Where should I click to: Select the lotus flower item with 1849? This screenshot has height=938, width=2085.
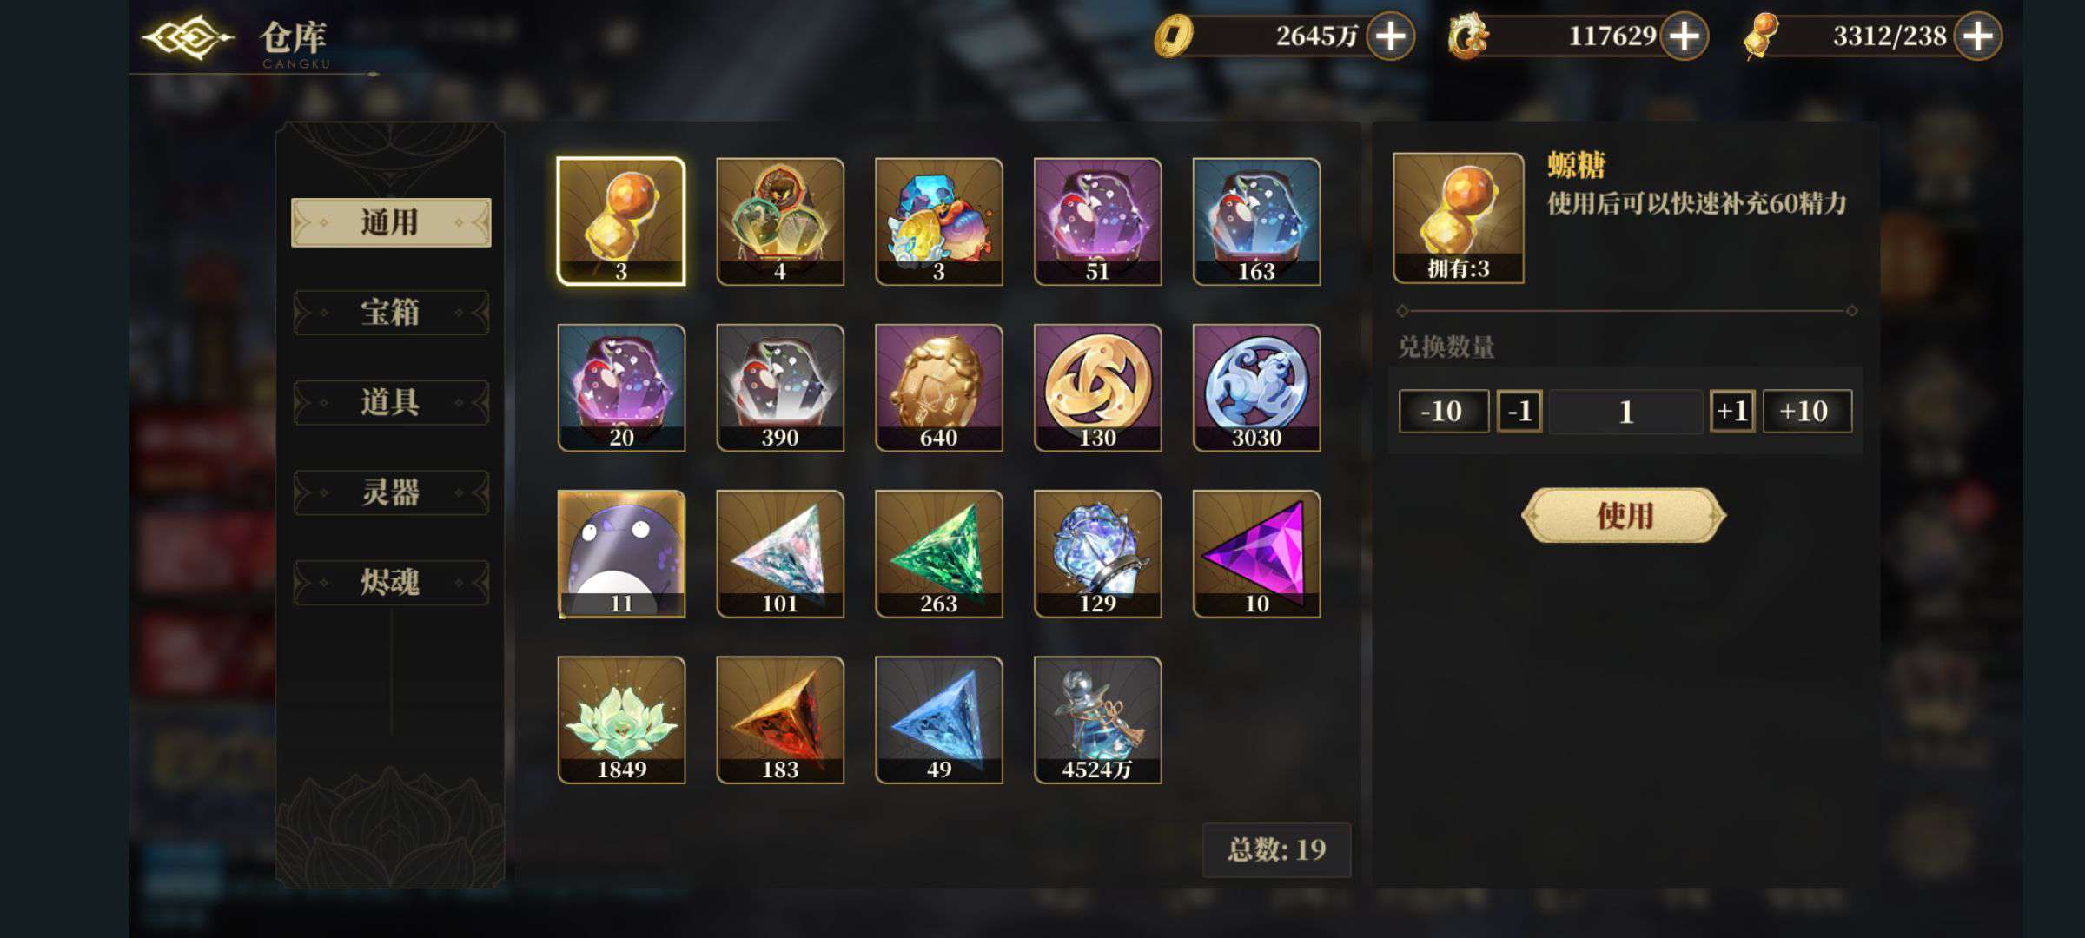coord(621,720)
